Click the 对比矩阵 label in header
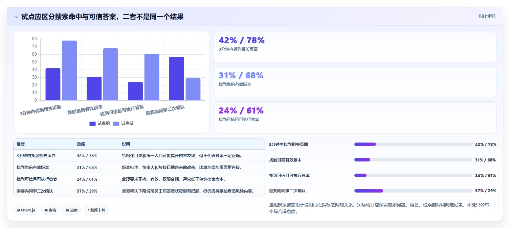This screenshot has width=510, height=228. pyautogui.click(x=487, y=17)
